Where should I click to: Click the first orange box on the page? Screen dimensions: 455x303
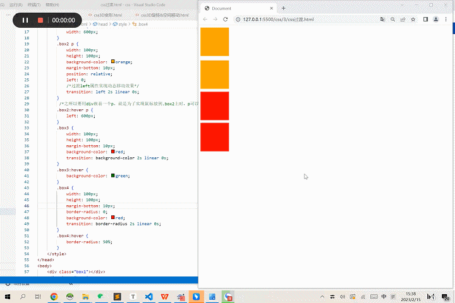click(x=214, y=42)
